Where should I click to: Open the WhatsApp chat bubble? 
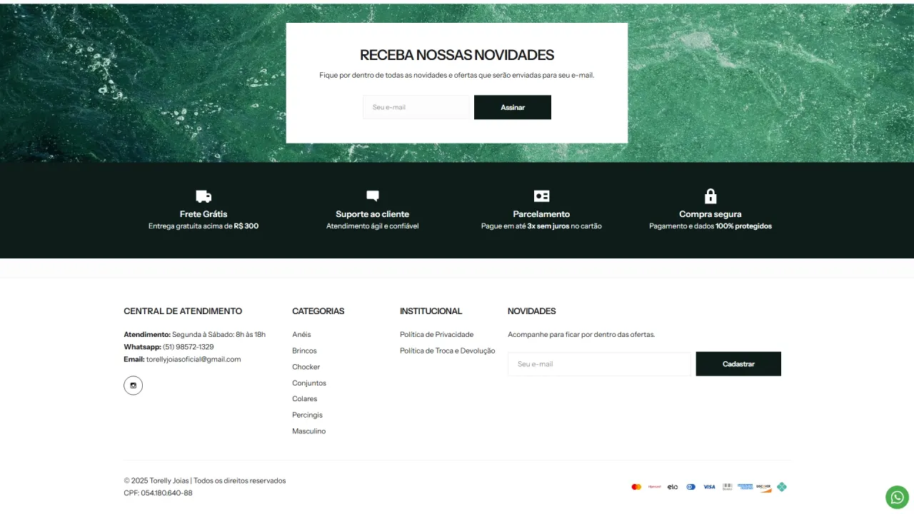897,497
